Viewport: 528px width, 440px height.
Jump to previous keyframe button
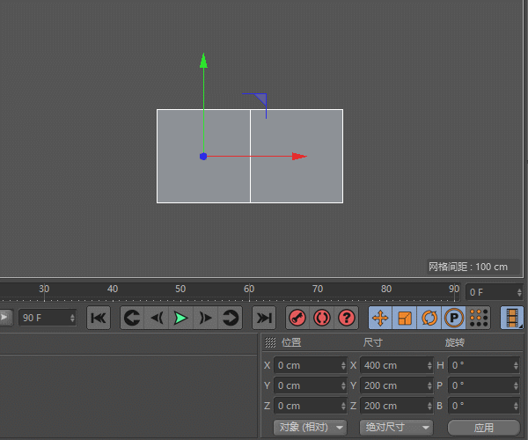click(x=132, y=318)
